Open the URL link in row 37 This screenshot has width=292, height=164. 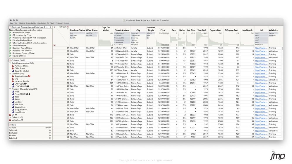pyautogui.click(x=261, y=48)
